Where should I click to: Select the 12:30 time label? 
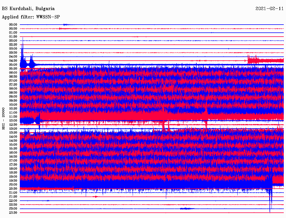point(13,125)
